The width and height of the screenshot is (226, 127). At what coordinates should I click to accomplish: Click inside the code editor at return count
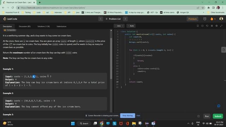point(136,82)
